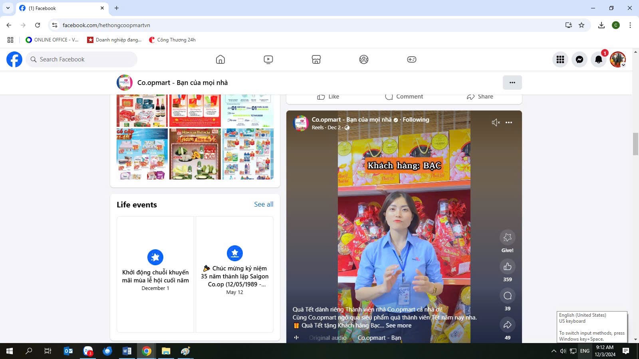Open Windows Start menu
Screen dimensions: 639x359
click(10, 351)
